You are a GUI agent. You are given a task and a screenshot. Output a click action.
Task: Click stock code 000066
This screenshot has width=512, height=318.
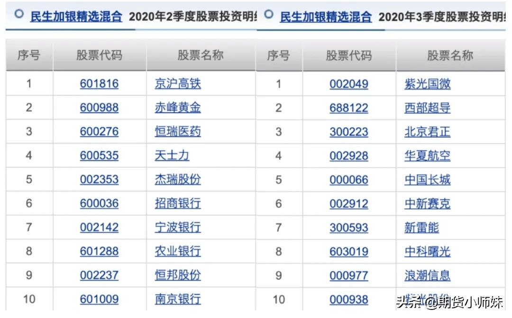click(x=349, y=180)
